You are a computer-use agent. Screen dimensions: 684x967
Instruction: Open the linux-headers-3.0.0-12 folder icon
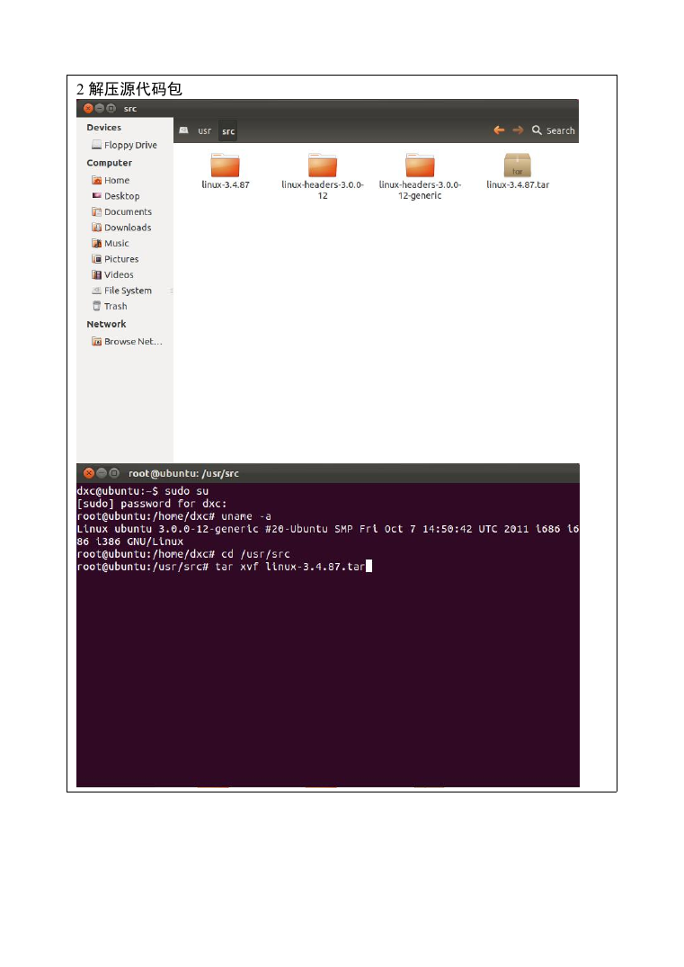(x=323, y=166)
